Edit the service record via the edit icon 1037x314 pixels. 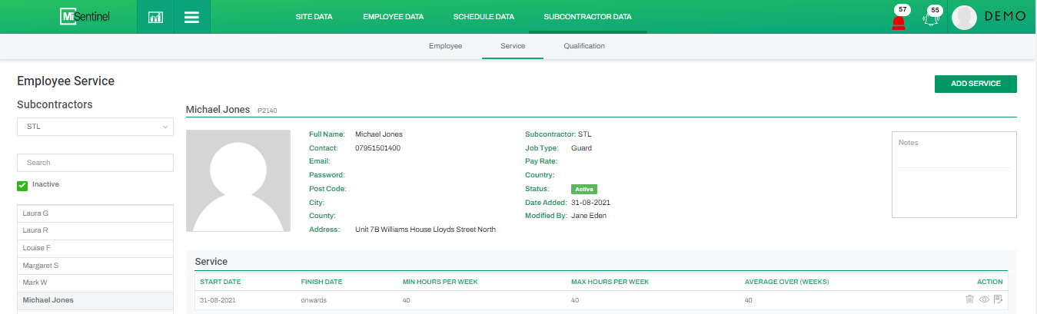pos(998,299)
